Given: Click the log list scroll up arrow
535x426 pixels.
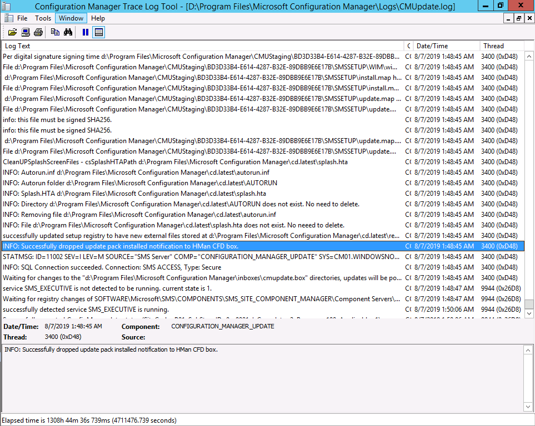Looking at the screenshot, I should 529,56.
